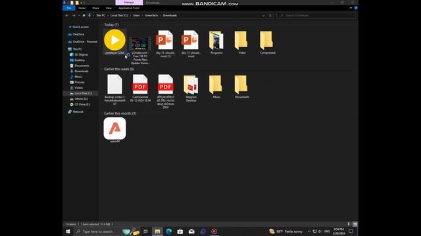Go up one folder level
Viewport: 421px width, 236px height.
pyautogui.click(x=84, y=16)
